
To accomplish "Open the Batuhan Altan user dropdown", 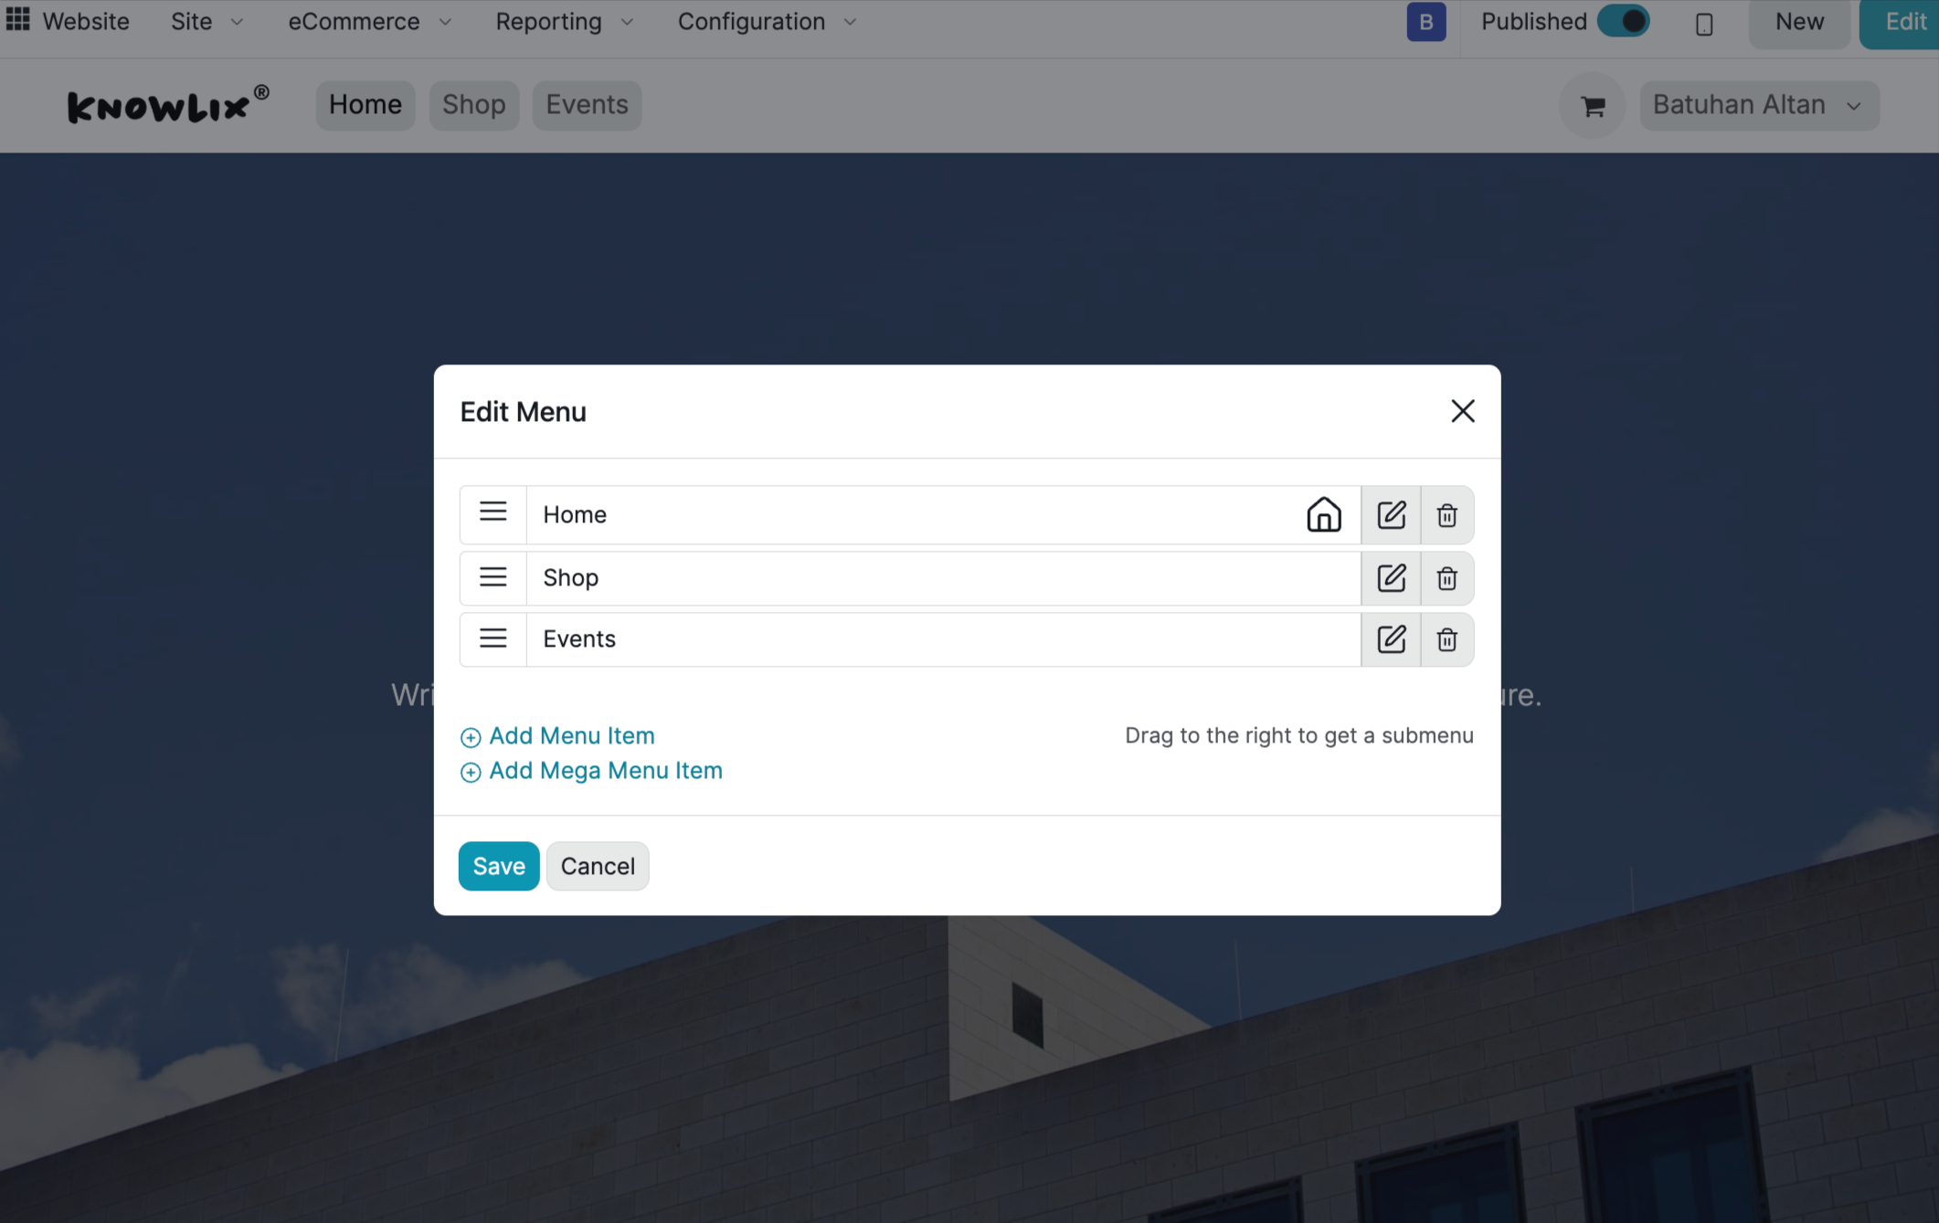I will [x=1757, y=106].
